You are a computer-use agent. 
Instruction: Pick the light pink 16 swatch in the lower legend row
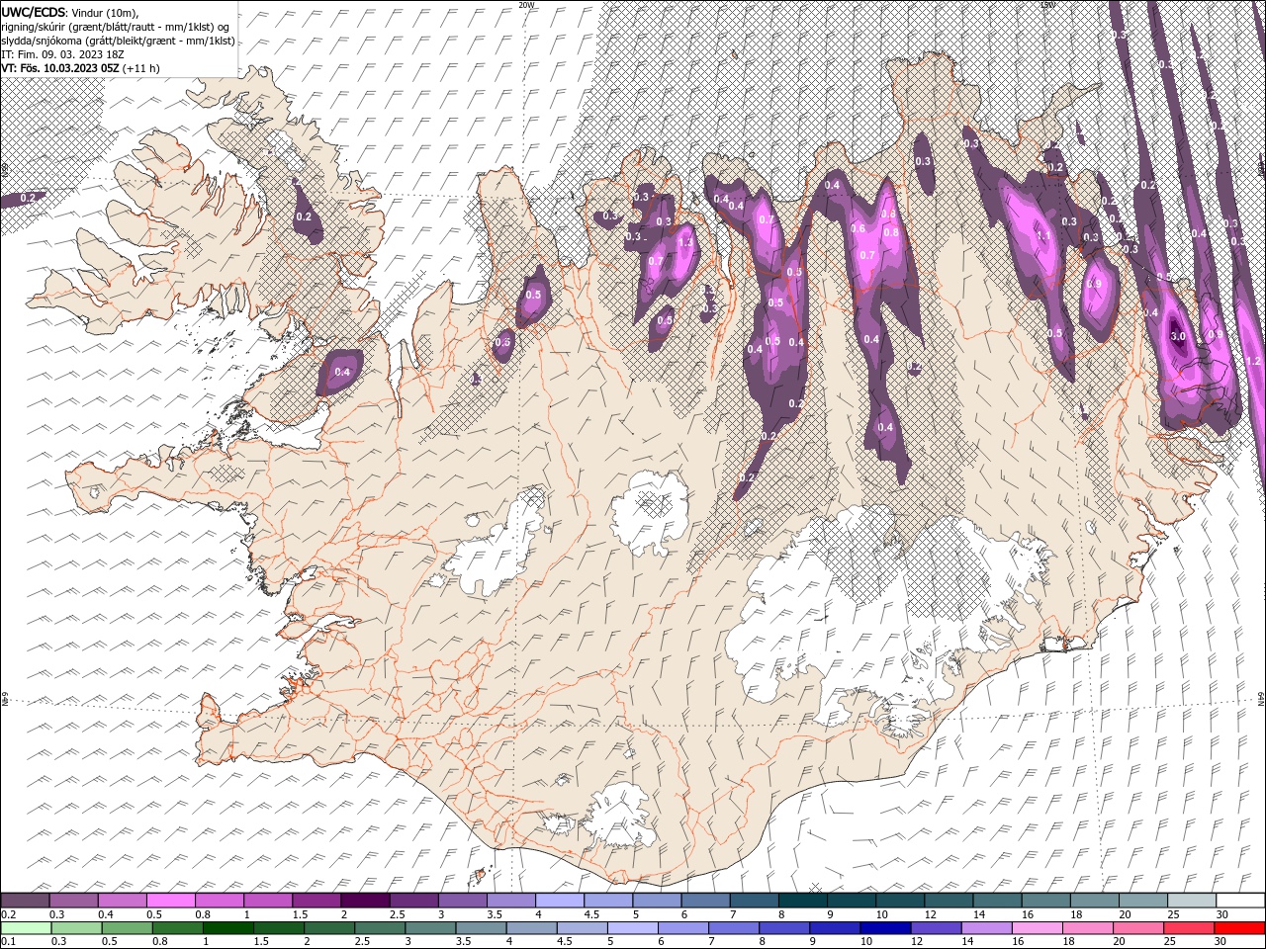1036,928
